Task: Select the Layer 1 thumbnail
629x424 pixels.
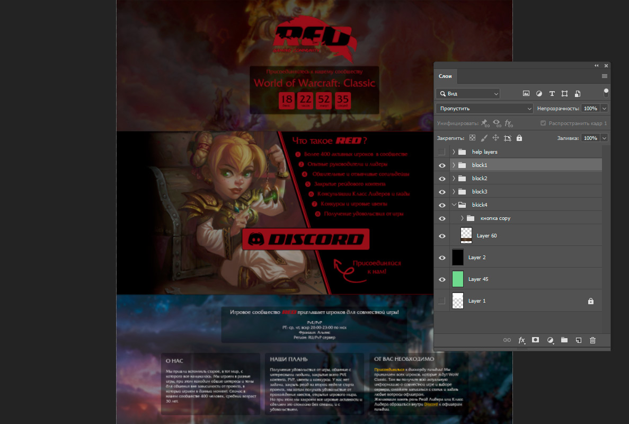Action: click(x=458, y=301)
